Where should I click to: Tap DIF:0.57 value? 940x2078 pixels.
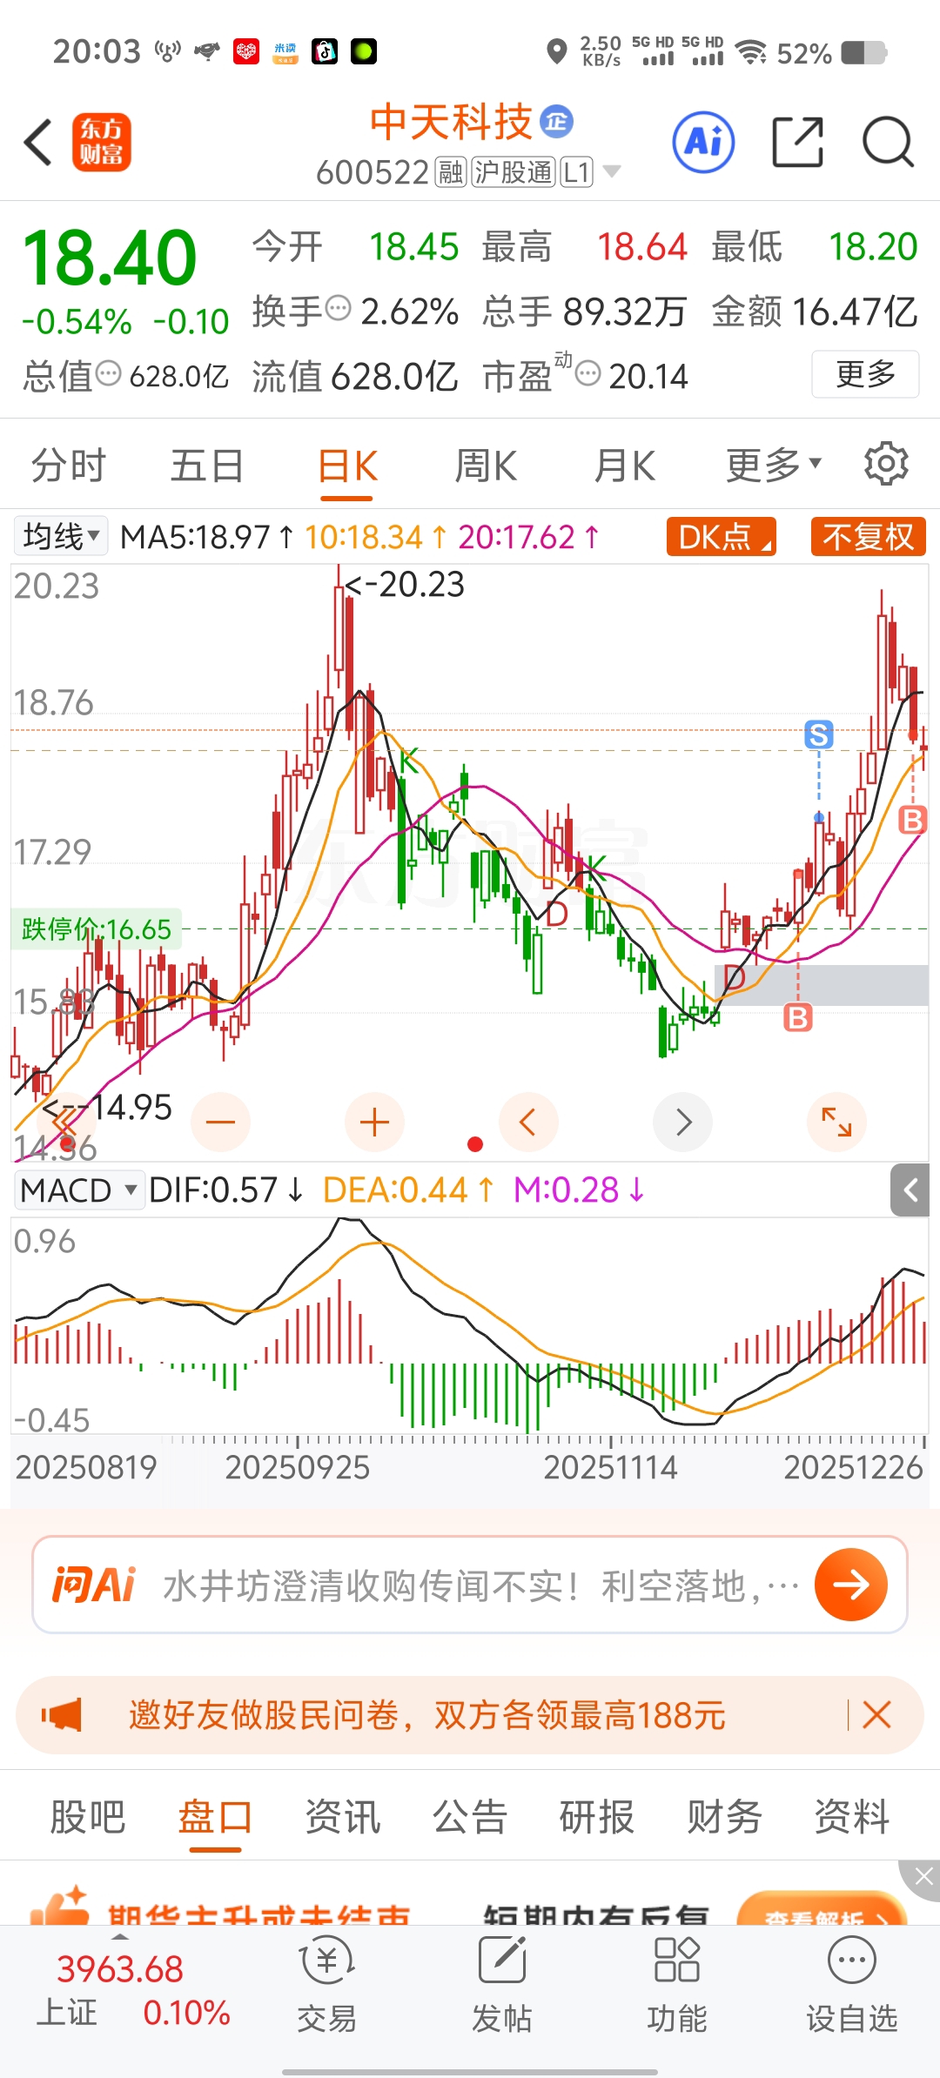(x=226, y=1190)
